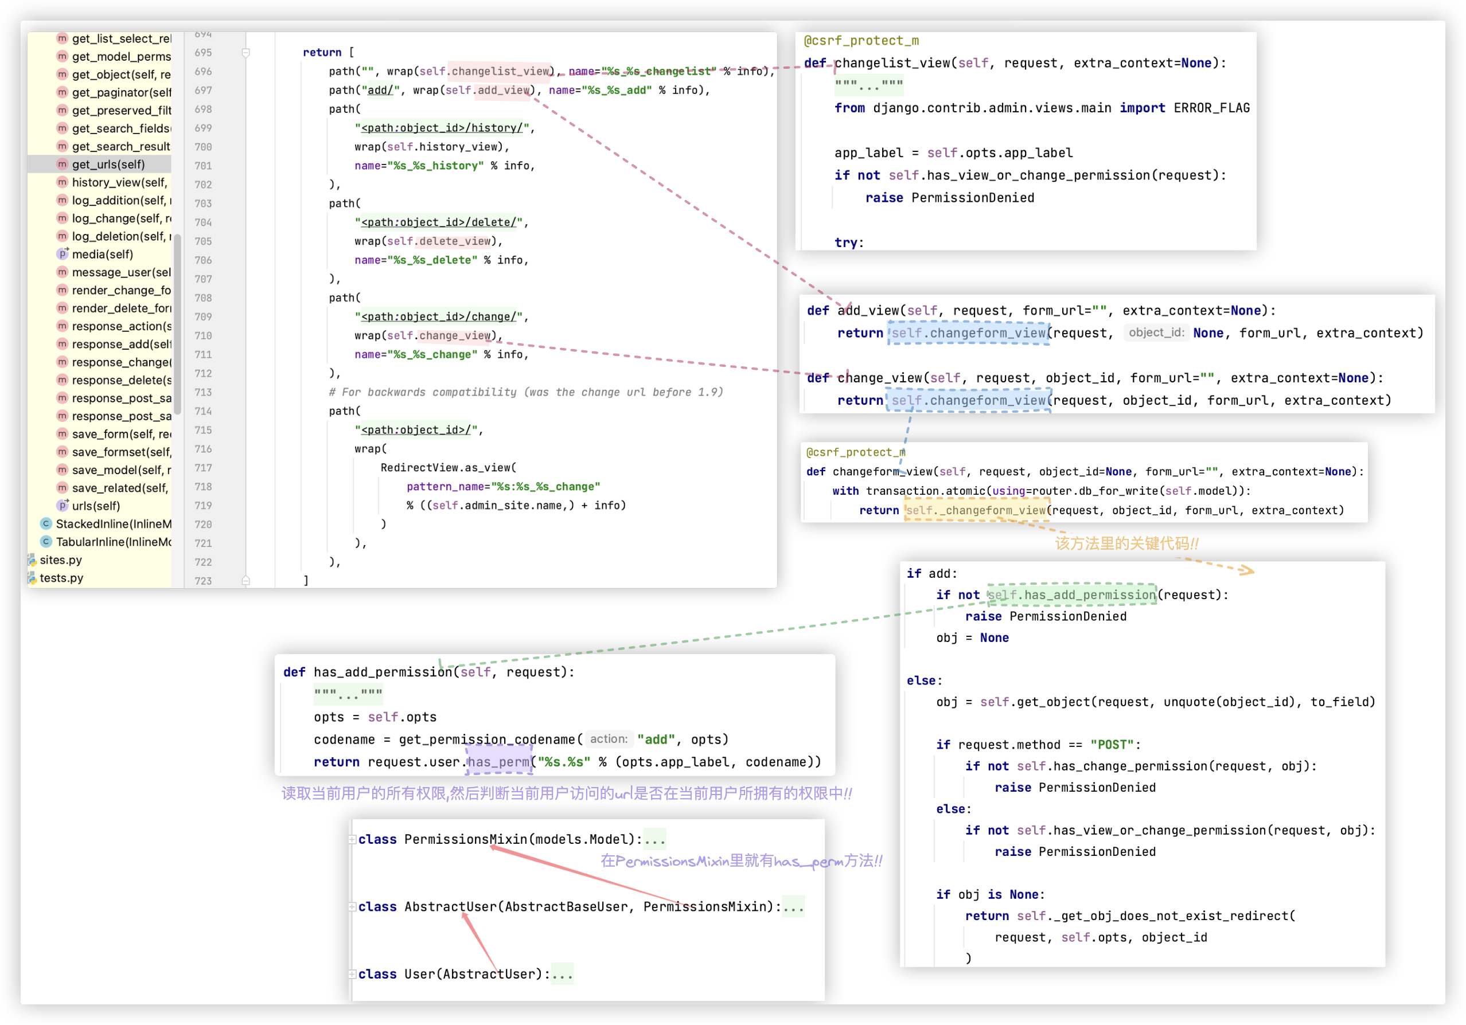Expand collapsed docstring in changelist_view

tap(868, 85)
